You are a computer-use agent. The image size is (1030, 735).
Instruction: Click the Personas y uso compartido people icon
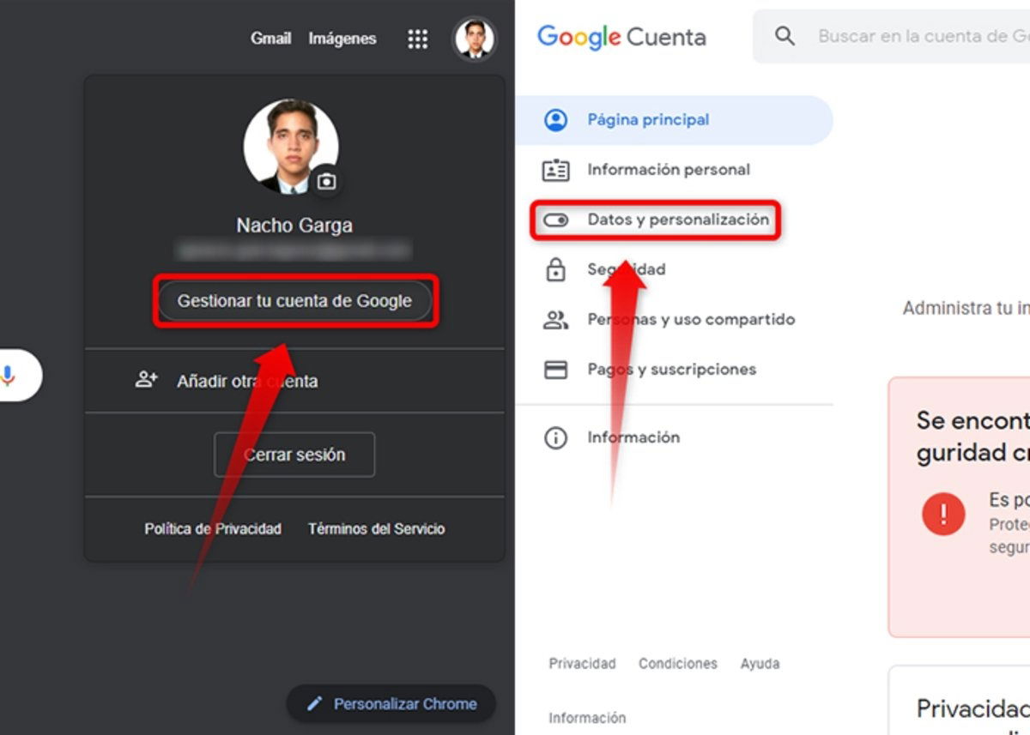(556, 319)
